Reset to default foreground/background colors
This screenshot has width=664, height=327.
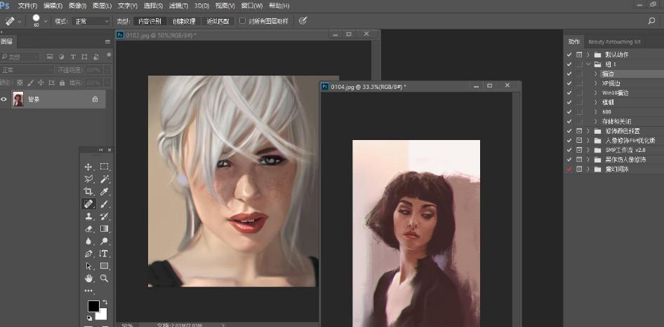click(x=89, y=318)
